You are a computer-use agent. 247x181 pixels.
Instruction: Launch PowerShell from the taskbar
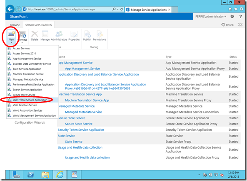click(x=31, y=174)
